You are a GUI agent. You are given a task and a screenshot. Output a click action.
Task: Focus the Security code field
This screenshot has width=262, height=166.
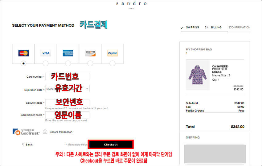67,102
